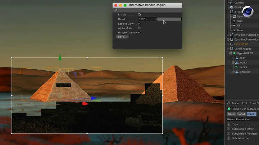Expand the mouth object
Viewport: 259px width, 145px height.
[233, 62]
